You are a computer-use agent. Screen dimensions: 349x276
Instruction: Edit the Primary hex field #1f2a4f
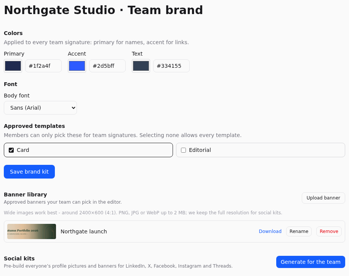(x=43, y=66)
